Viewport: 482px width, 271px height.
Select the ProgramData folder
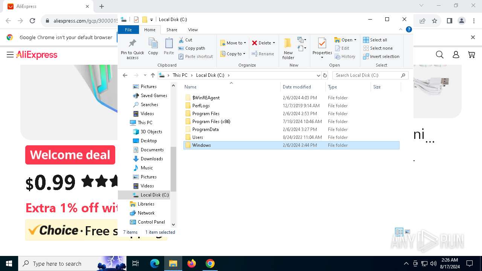pos(291,129)
